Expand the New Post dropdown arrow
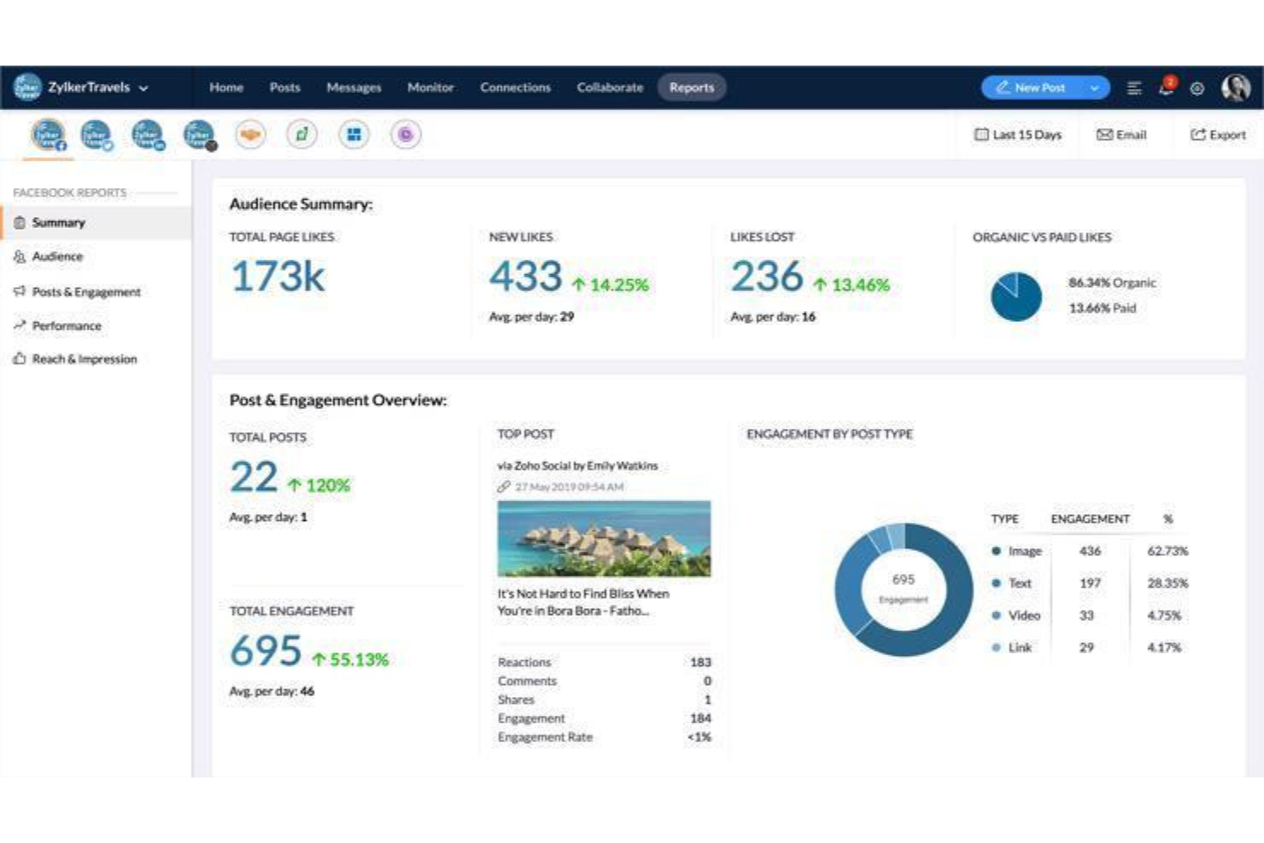 tap(1094, 88)
